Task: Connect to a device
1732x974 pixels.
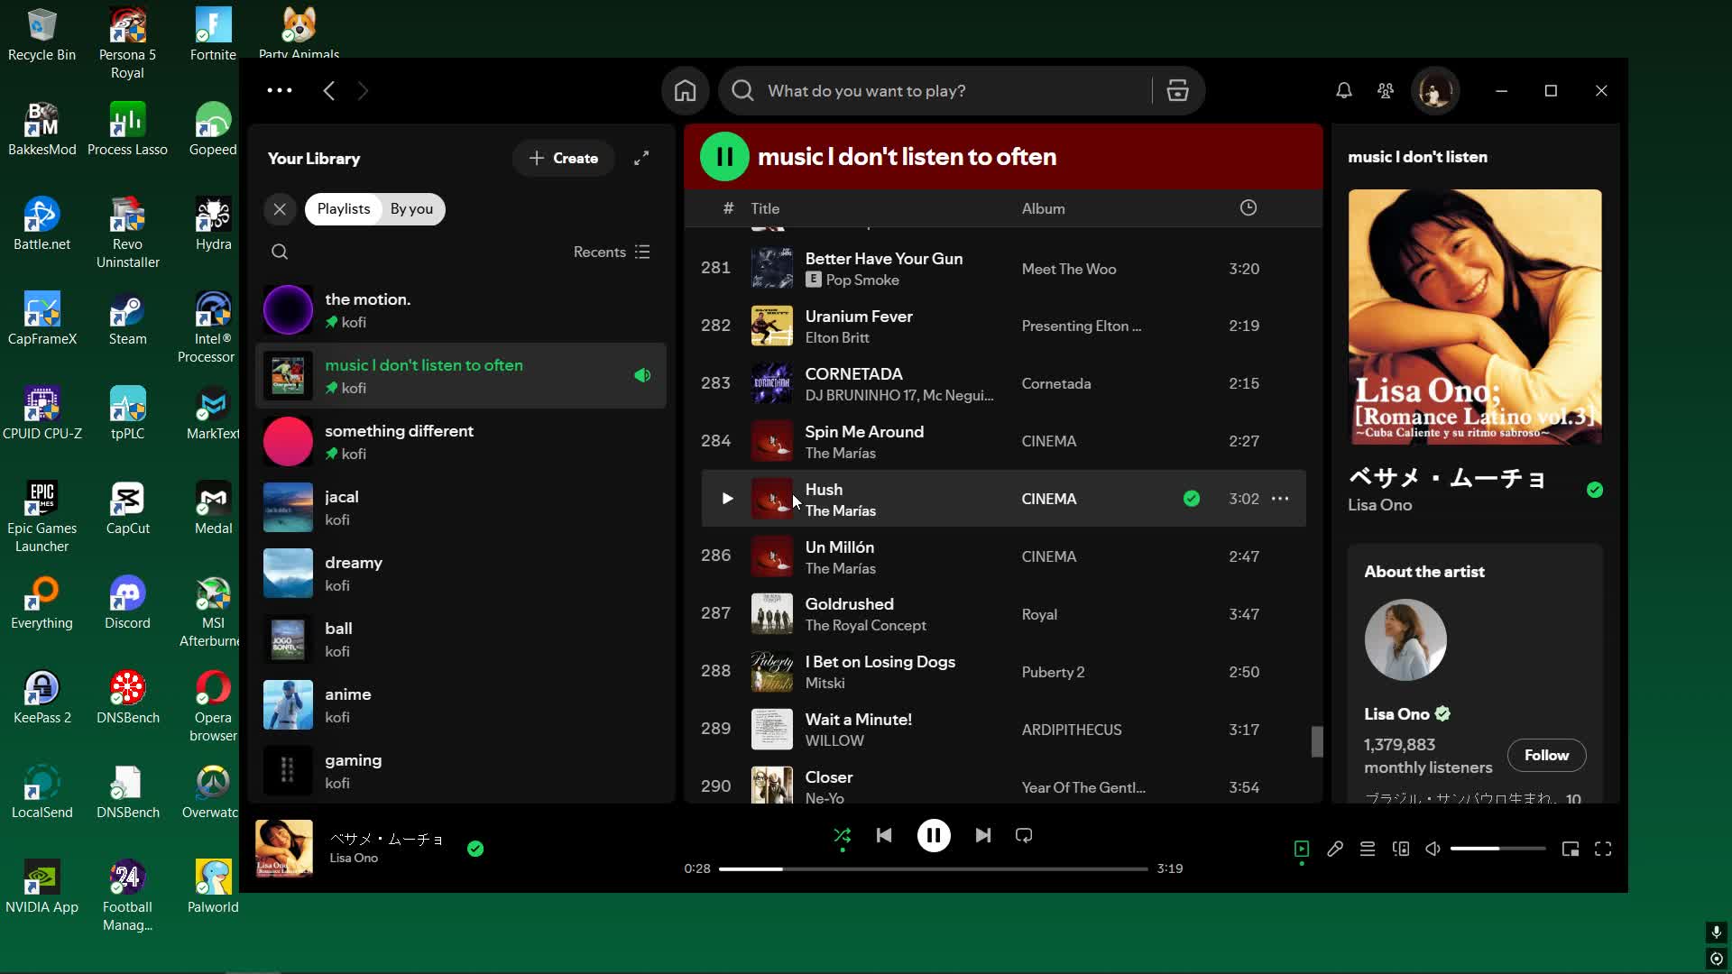Action: point(1401,850)
